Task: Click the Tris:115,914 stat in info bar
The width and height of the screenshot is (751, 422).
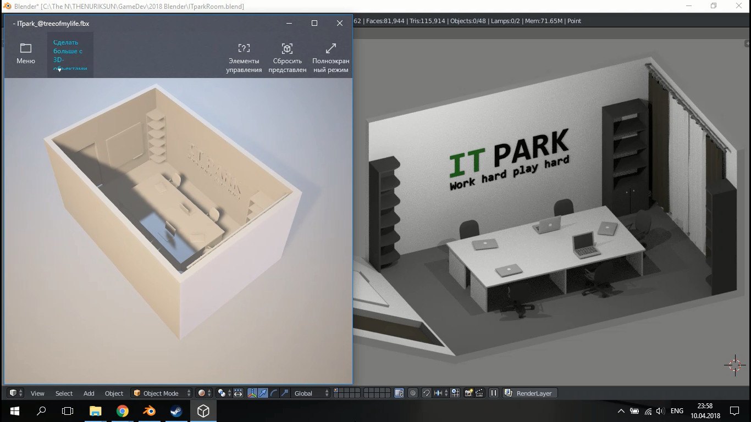Action: [x=428, y=21]
